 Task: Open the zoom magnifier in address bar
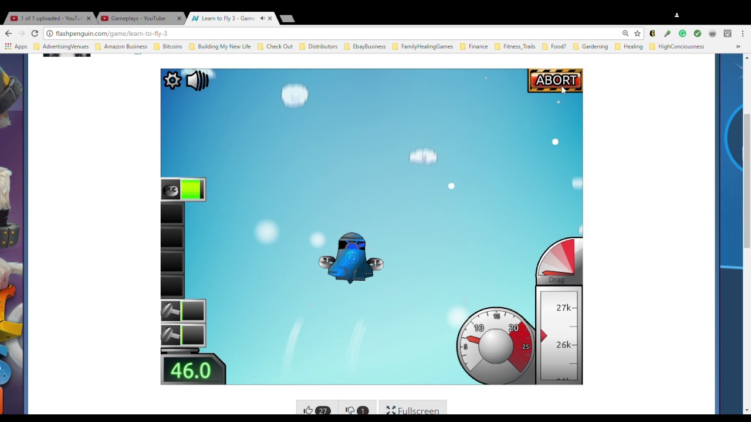tap(625, 33)
